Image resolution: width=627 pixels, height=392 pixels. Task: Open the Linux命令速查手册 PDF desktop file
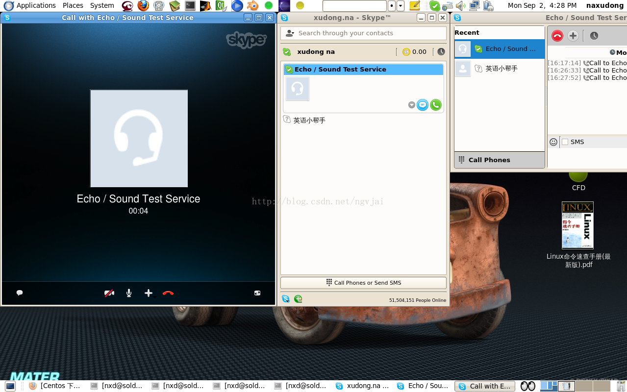[578, 235]
